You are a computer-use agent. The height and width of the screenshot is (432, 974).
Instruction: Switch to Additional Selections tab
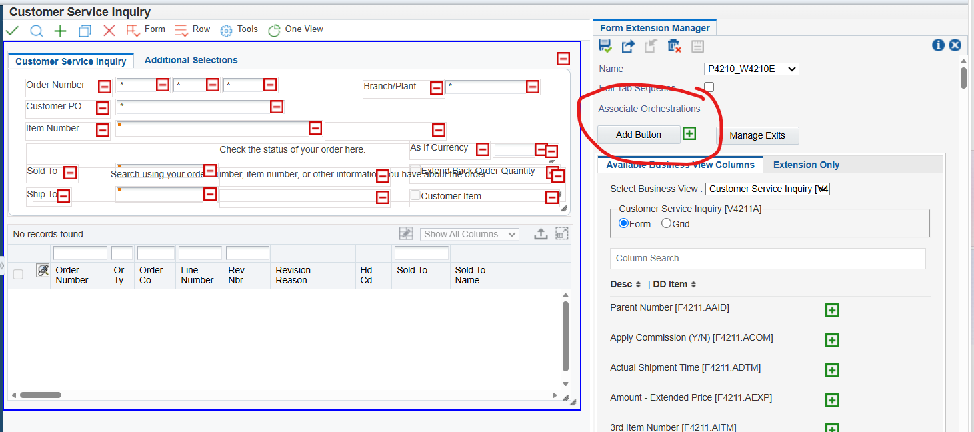click(x=191, y=60)
